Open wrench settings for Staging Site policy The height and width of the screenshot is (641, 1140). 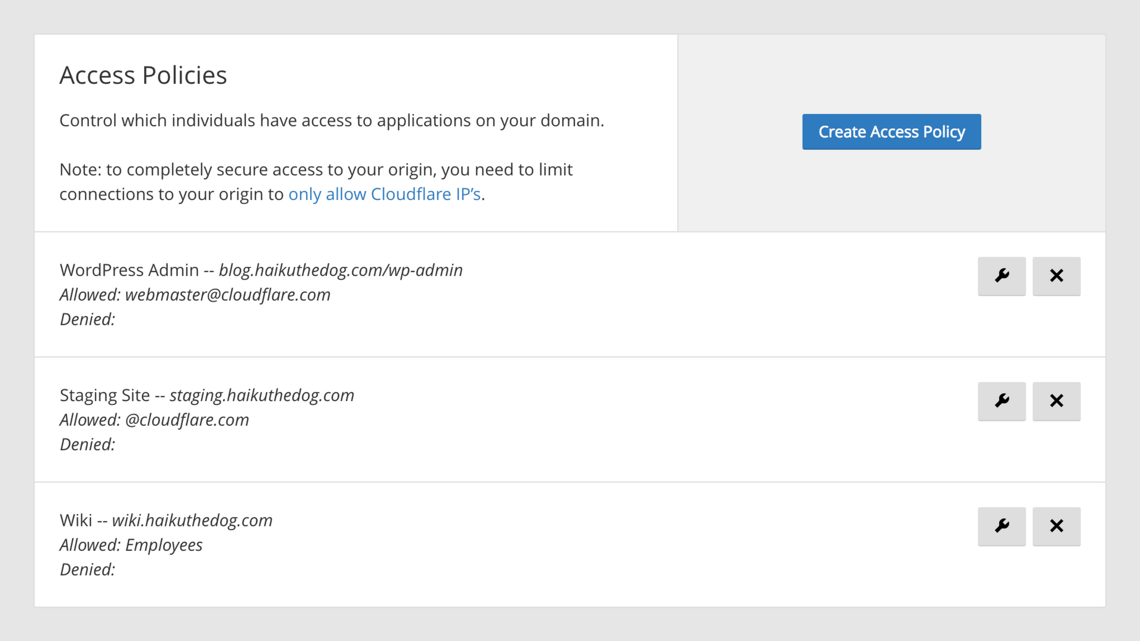click(x=1001, y=401)
